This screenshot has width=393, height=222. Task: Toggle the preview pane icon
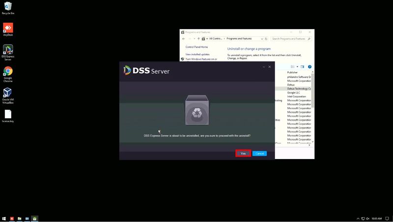coord(302,67)
